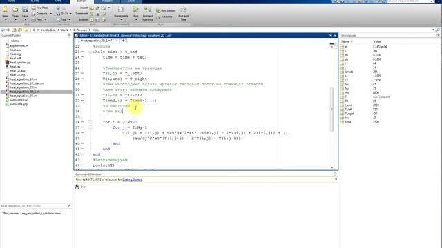
Task: Select the heat_equation_2D_1.m editor tab
Action: (97, 41)
